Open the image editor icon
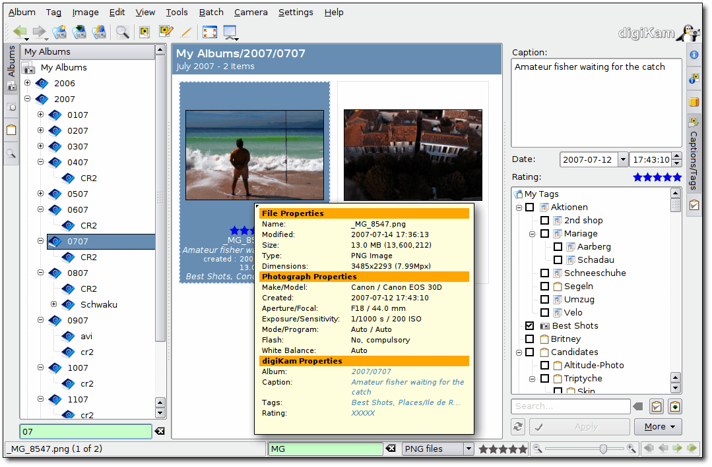 (166, 31)
